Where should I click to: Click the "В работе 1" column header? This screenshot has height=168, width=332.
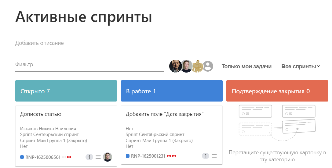[172, 91]
